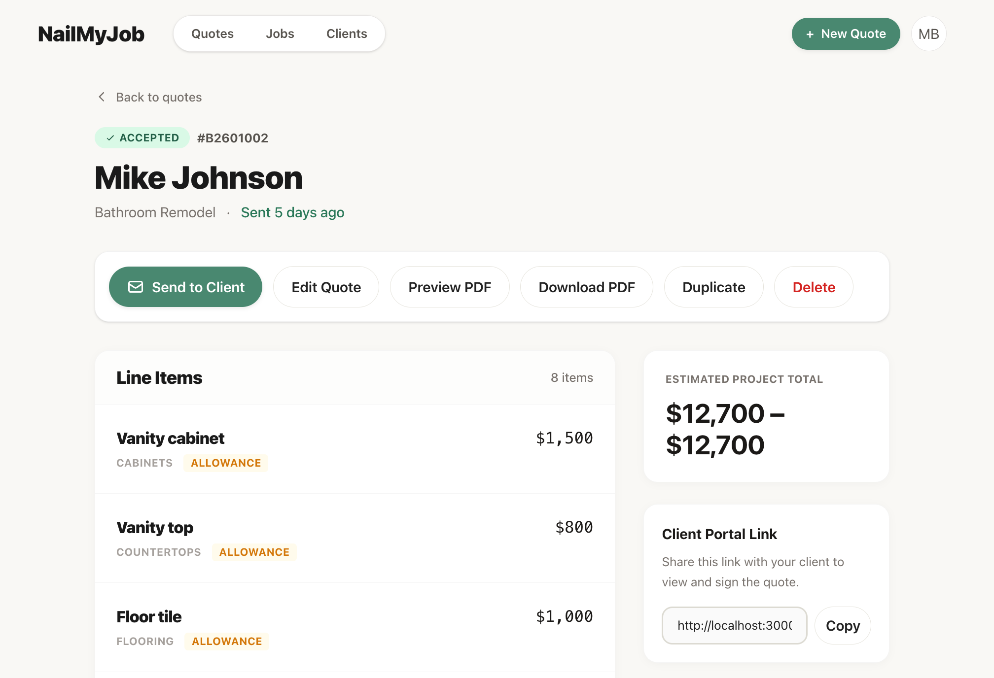Click Sent 5 days ago link
994x678 pixels.
292,212
